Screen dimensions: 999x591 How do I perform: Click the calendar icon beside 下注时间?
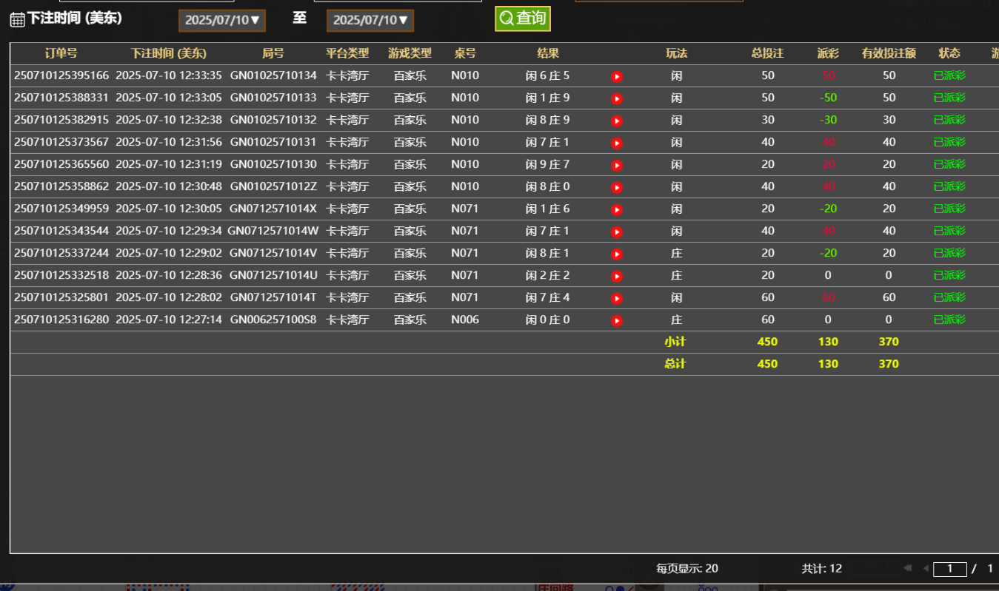point(17,20)
